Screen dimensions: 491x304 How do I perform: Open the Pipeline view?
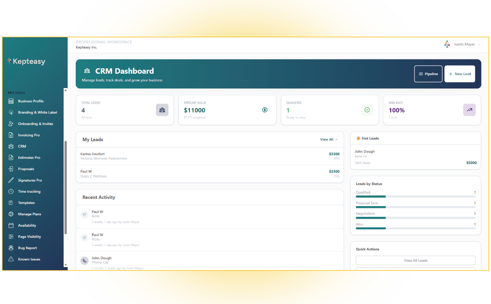428,74
